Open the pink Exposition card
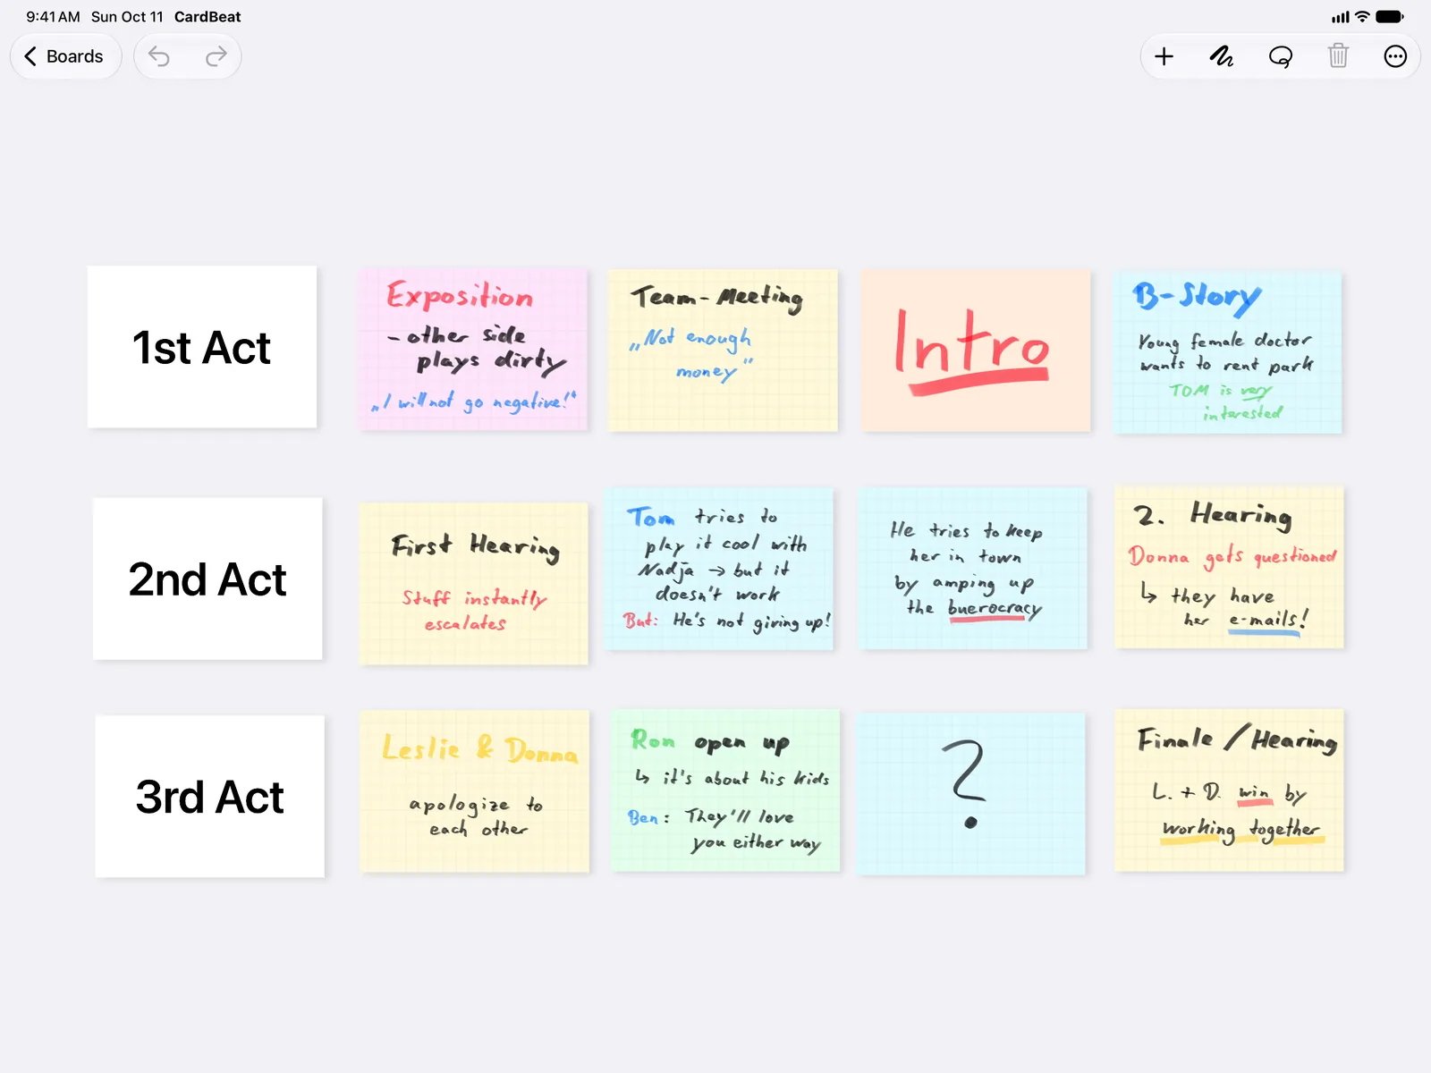 (473, 350)
